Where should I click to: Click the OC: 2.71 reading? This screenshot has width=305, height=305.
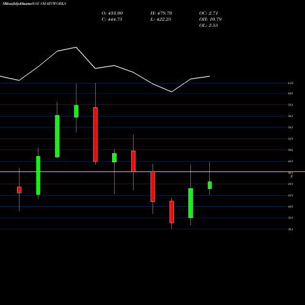coord(209,13)
